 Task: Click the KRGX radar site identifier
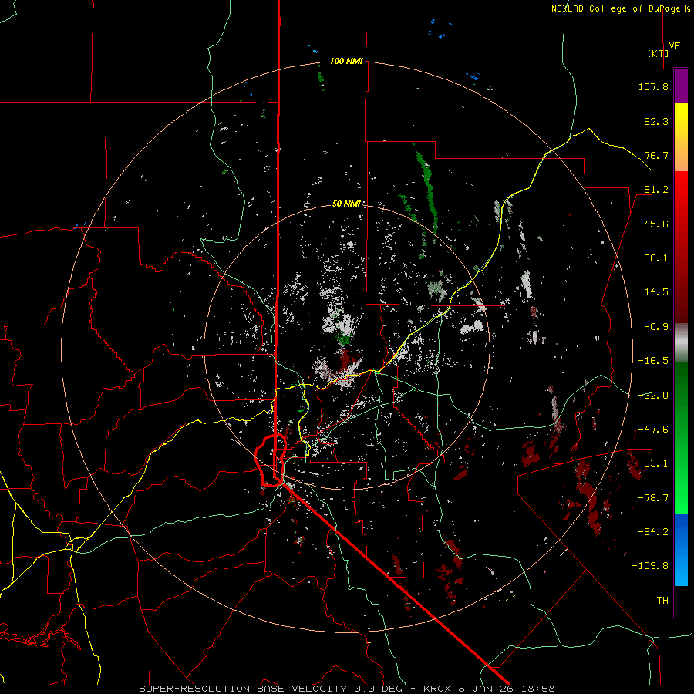(x=438, y=689)
